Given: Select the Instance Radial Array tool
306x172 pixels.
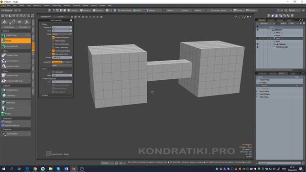Looking at the screenshot, I should point(16,81).
